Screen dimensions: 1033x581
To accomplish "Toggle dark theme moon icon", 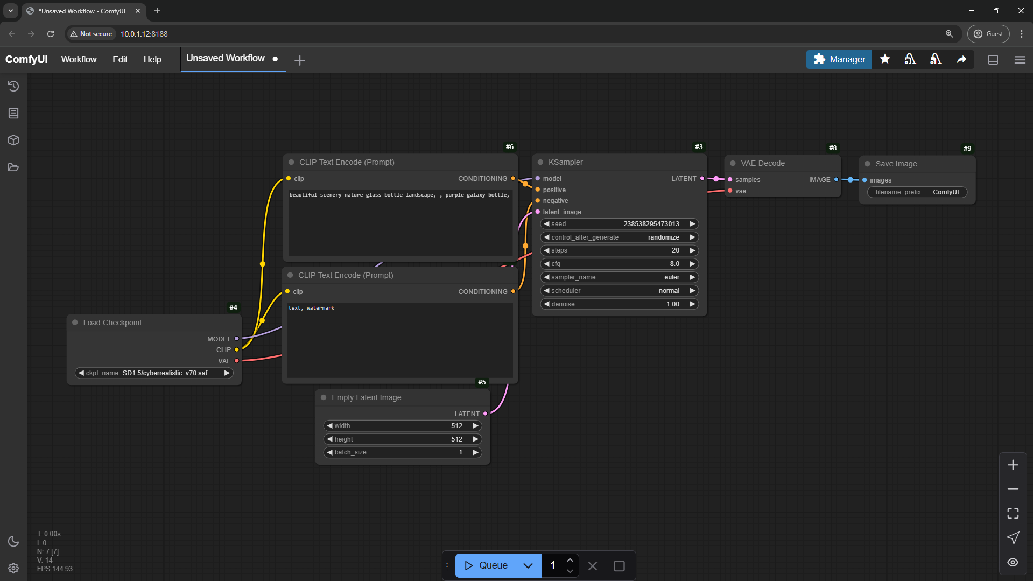I will (13, 541).
